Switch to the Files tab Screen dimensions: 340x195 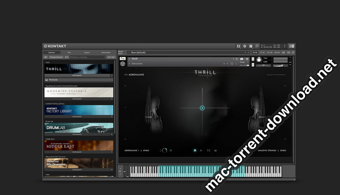pyautogui.click(x=69, y=52)
